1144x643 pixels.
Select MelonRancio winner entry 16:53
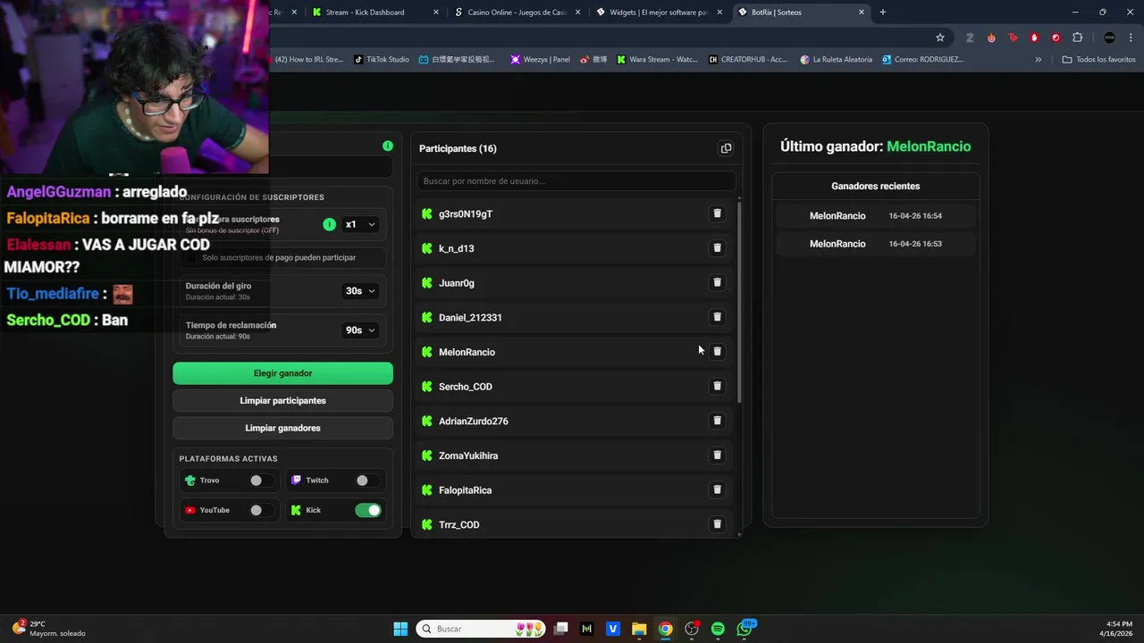[876, 244]
